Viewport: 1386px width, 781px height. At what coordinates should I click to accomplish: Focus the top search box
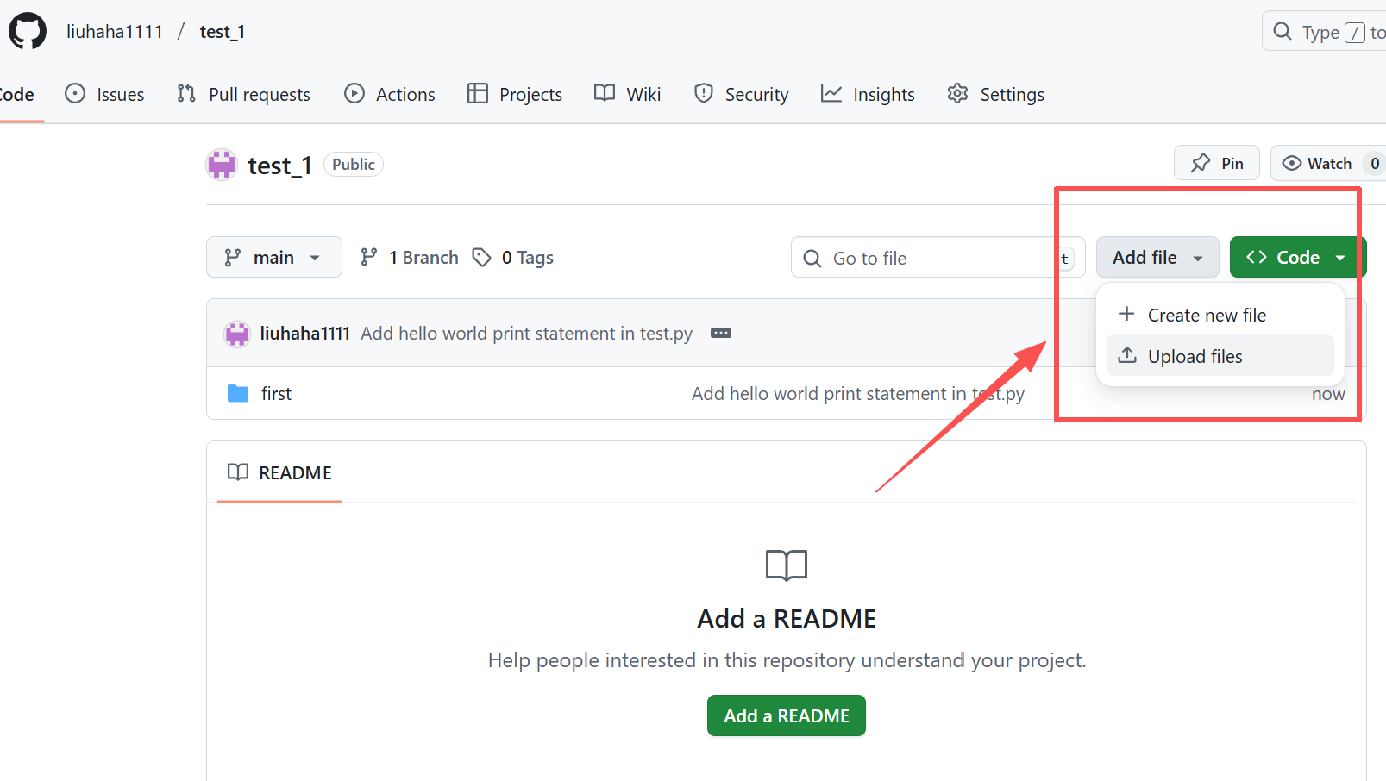tap(1324, 32)
